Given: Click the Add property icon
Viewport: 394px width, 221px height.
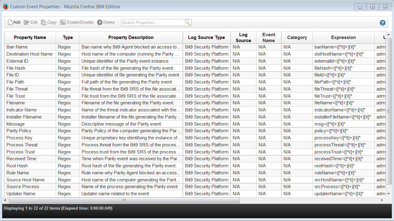Looking at the screenshot, I should (10, 22).
